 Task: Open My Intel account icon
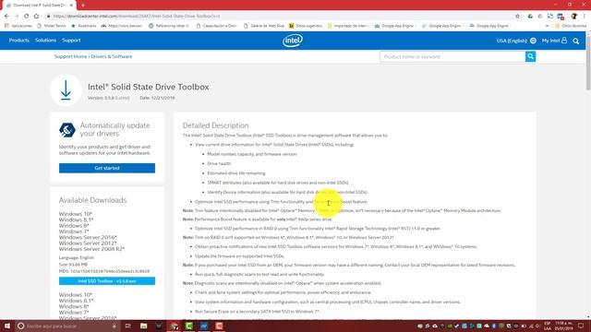(x=564, y=41)
